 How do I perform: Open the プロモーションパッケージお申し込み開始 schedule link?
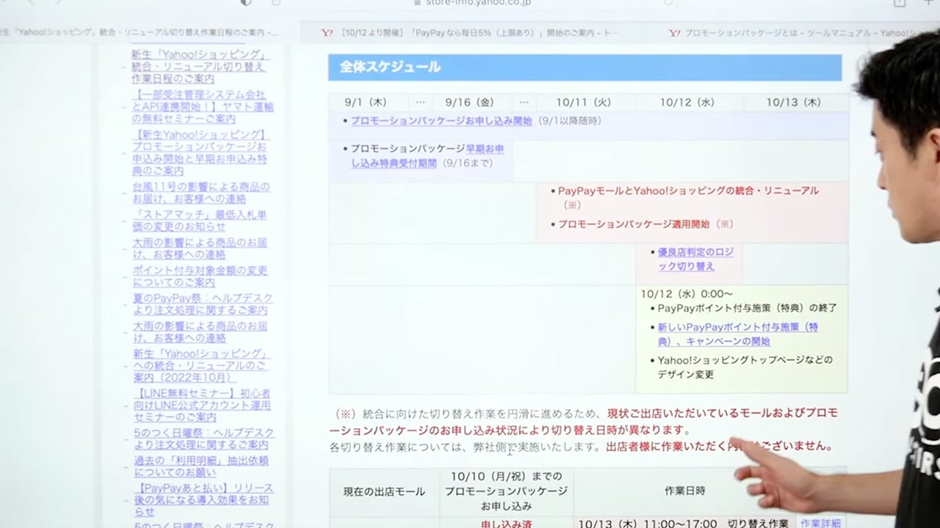click(441, 121)
